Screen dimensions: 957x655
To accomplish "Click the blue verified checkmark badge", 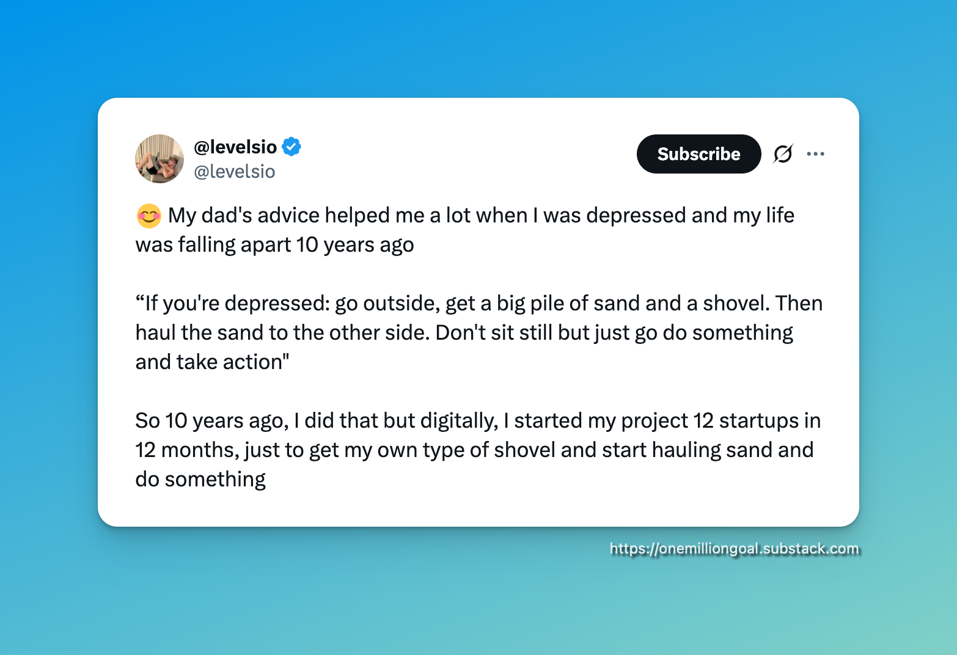I will [x=291, y=147].
